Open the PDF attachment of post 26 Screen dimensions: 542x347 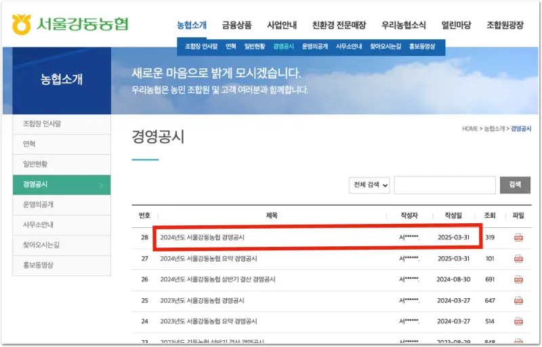[x=518, y=279]
